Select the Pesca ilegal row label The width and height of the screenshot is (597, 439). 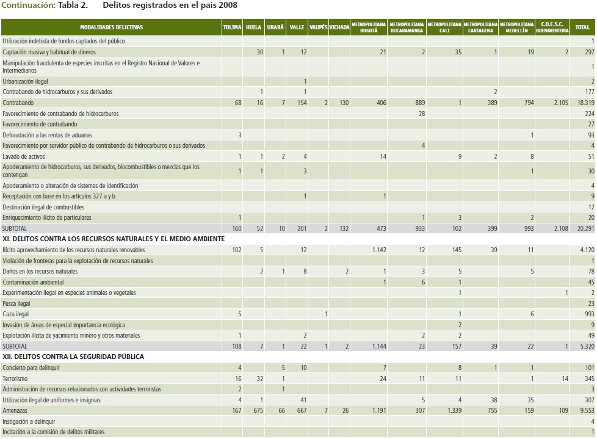(x=16, y=303)
